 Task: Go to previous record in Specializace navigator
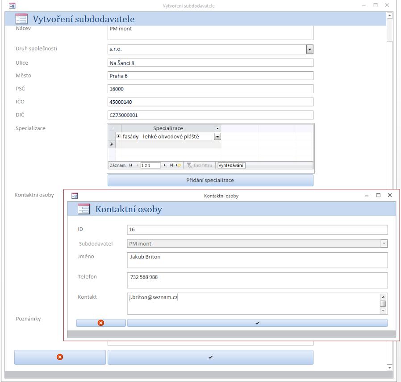tap(138, 165)
